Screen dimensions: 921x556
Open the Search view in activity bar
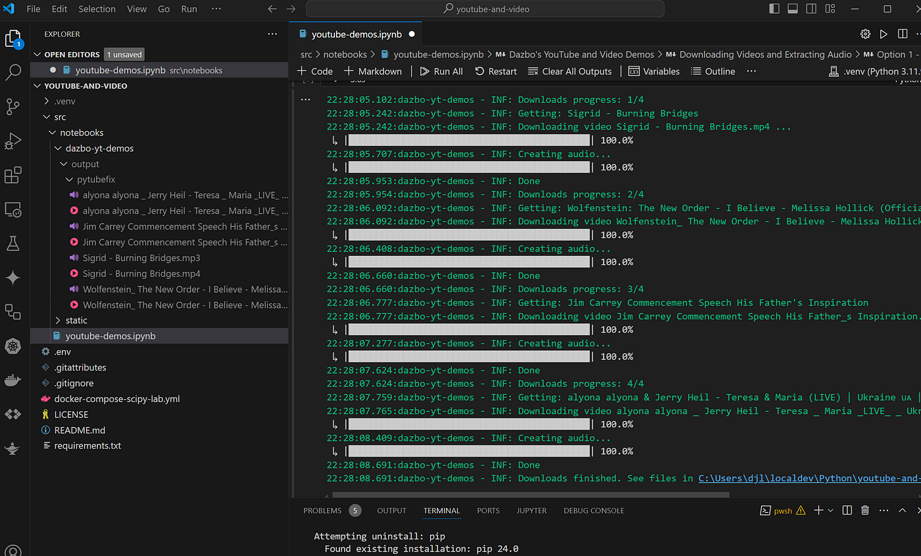coord(13,72)
